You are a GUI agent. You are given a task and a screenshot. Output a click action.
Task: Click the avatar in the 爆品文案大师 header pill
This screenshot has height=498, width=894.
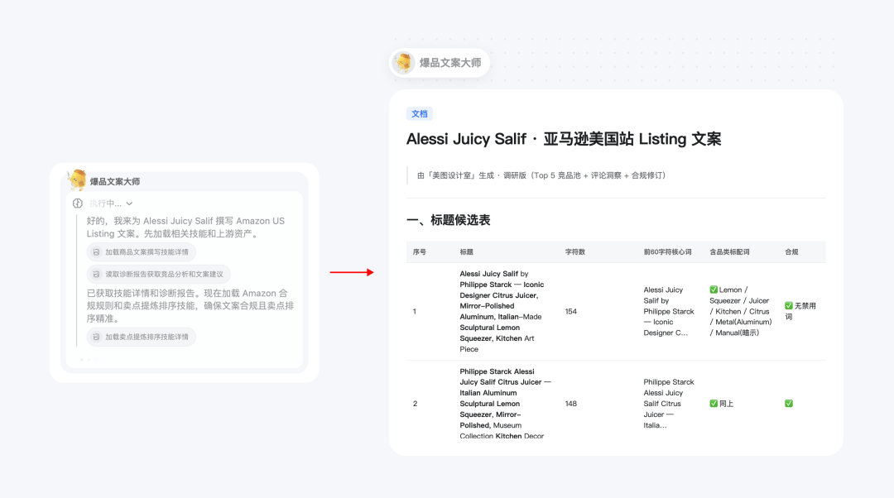click(x=404, y=63)
